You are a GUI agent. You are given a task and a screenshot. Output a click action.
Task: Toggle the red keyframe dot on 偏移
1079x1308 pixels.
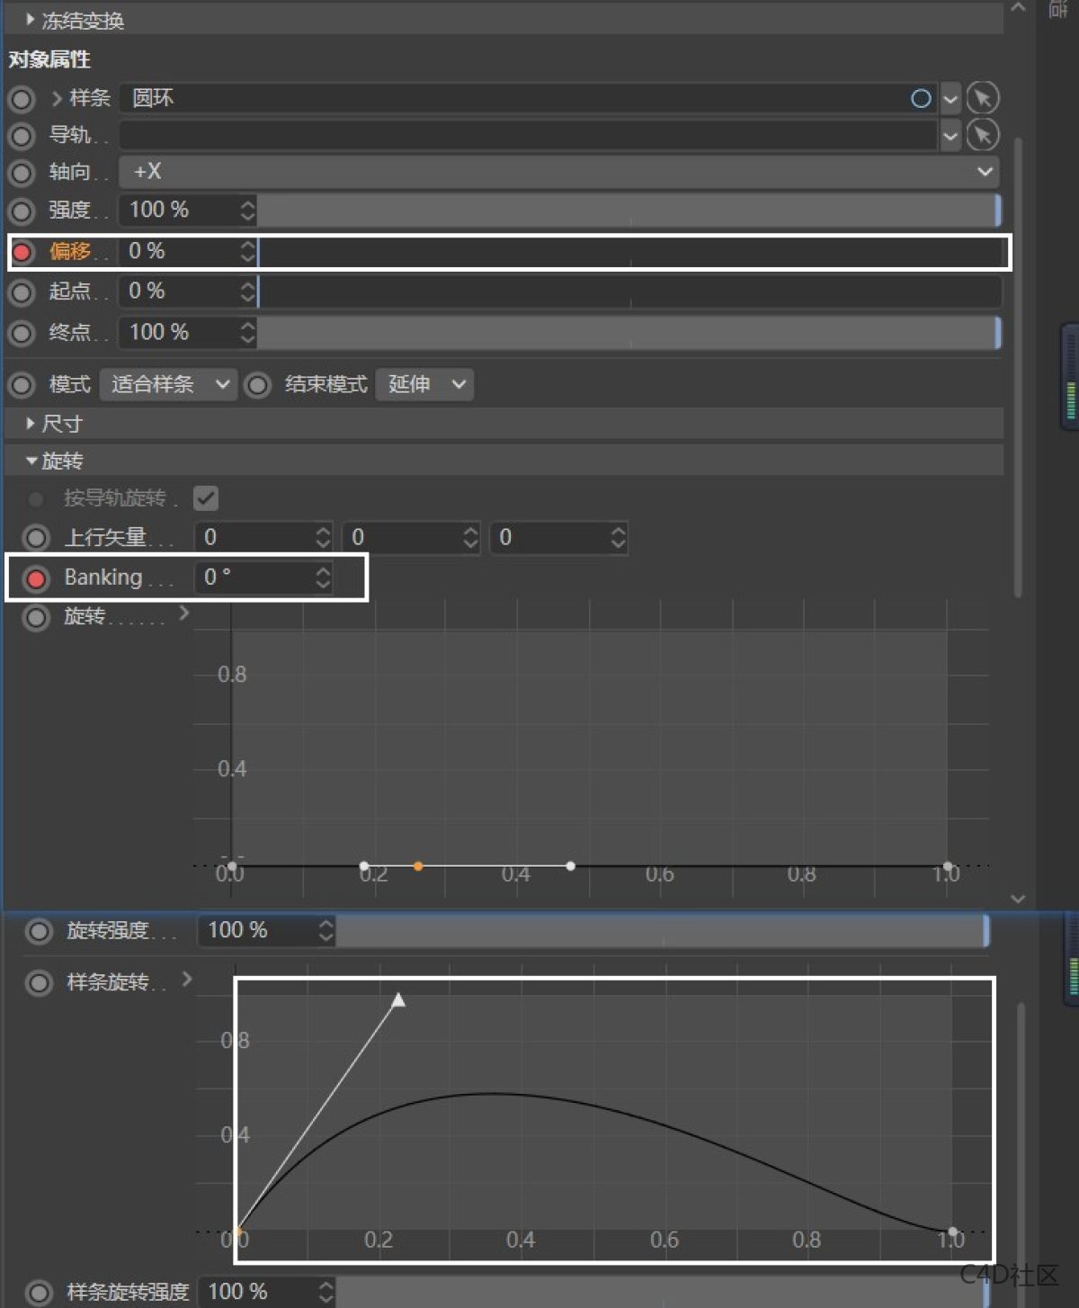pos(21,252)
